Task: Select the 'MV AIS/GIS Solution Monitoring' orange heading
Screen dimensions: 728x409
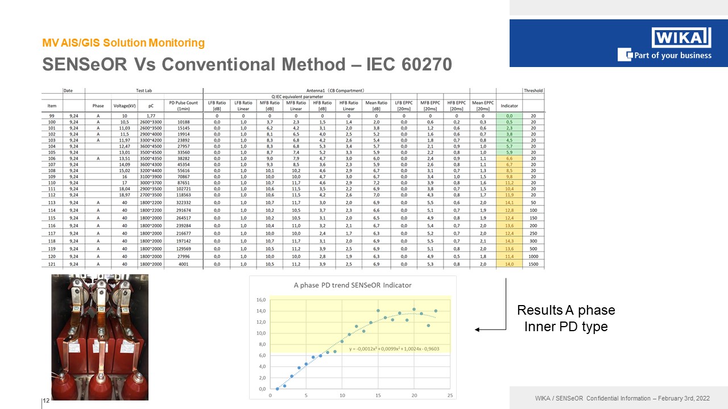Action: point(123,43)
